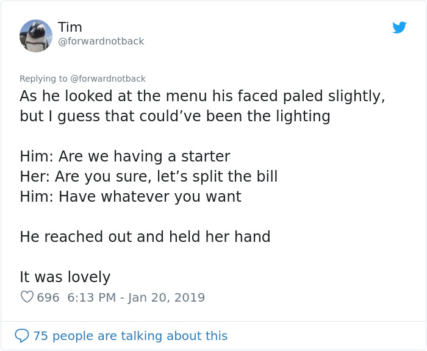Click the text "It was lovely"

pos(65,277)
